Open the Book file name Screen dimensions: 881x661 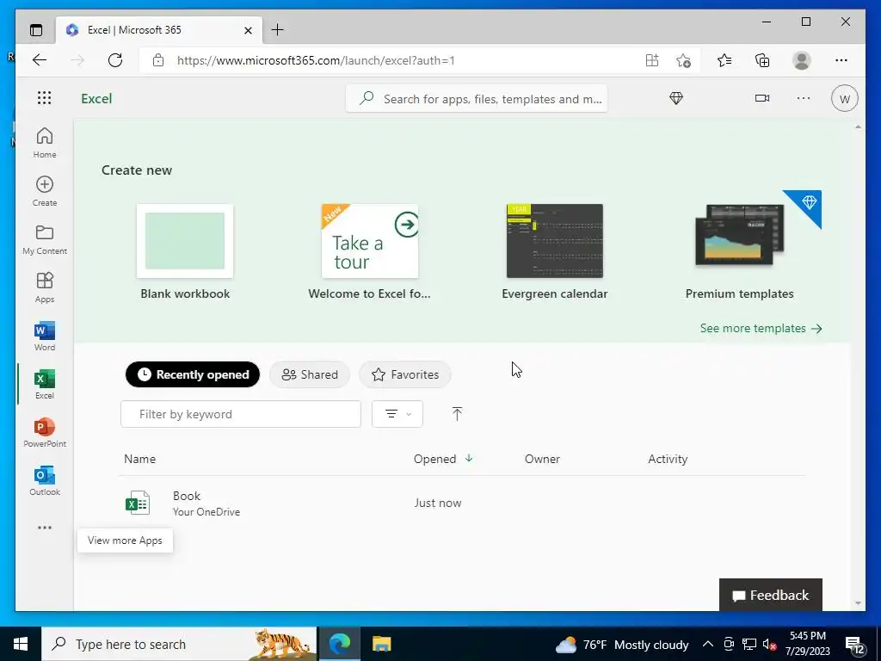(187, 496)
